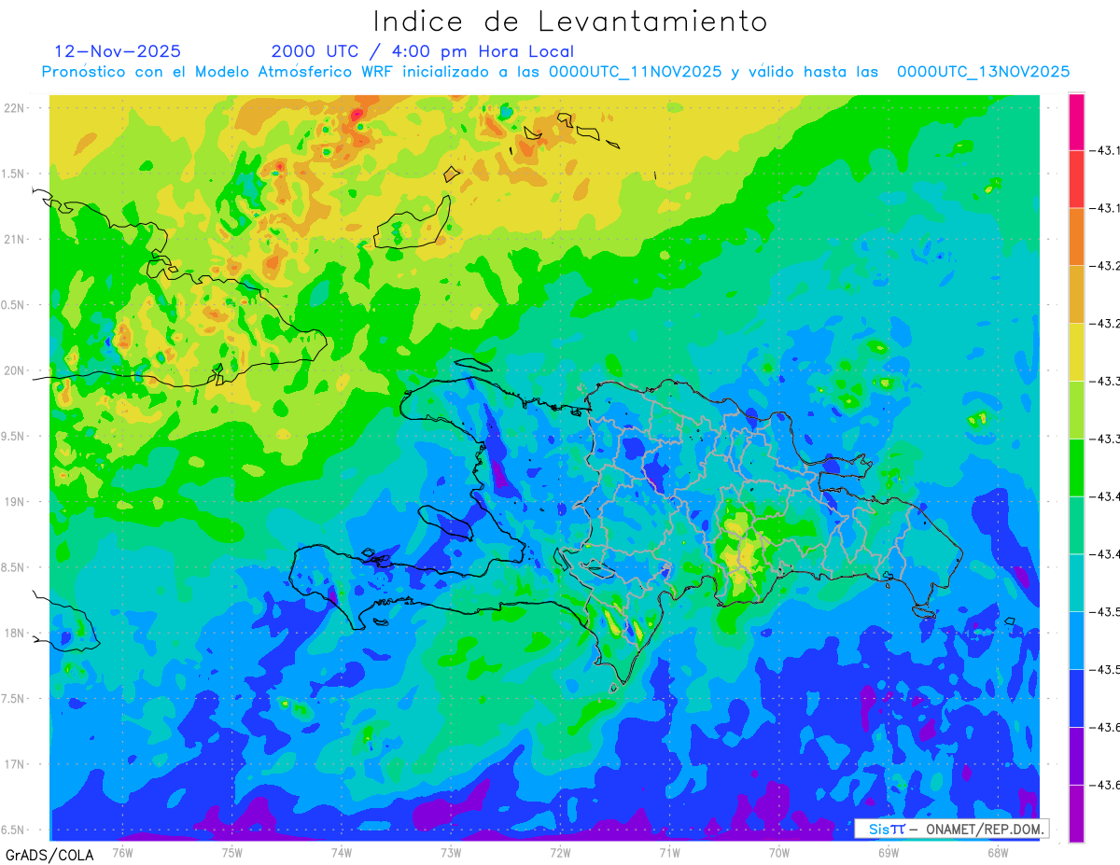The width and height of the screenshot is (1120, 865).
Task: Select the royal blue legend block
Action: coord(1076,698)
